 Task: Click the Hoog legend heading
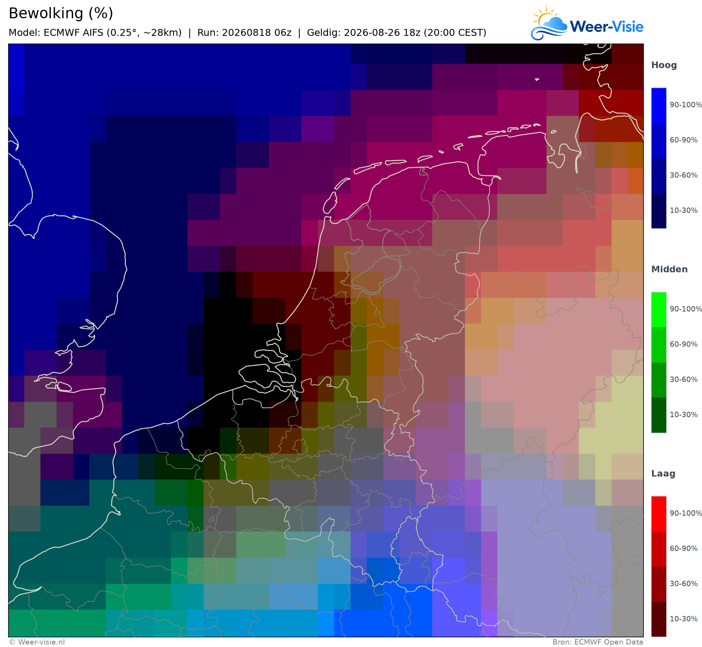point(664,65)
